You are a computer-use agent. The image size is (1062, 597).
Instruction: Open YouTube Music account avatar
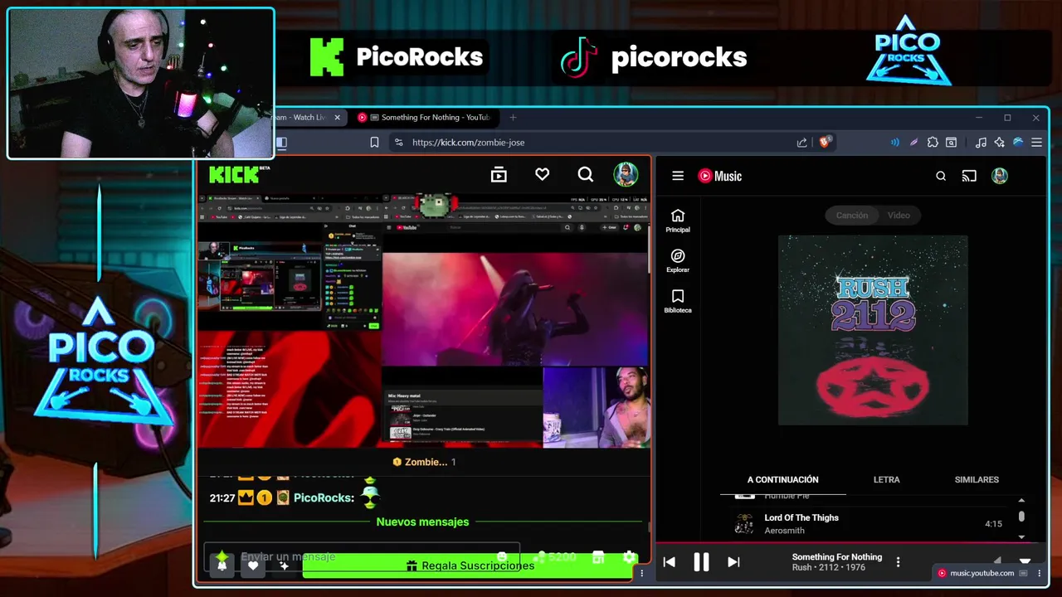(1000, 176)
